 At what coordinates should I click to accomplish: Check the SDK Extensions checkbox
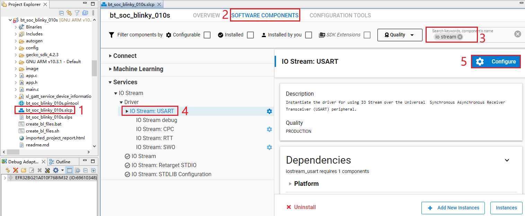coord(367,35)
